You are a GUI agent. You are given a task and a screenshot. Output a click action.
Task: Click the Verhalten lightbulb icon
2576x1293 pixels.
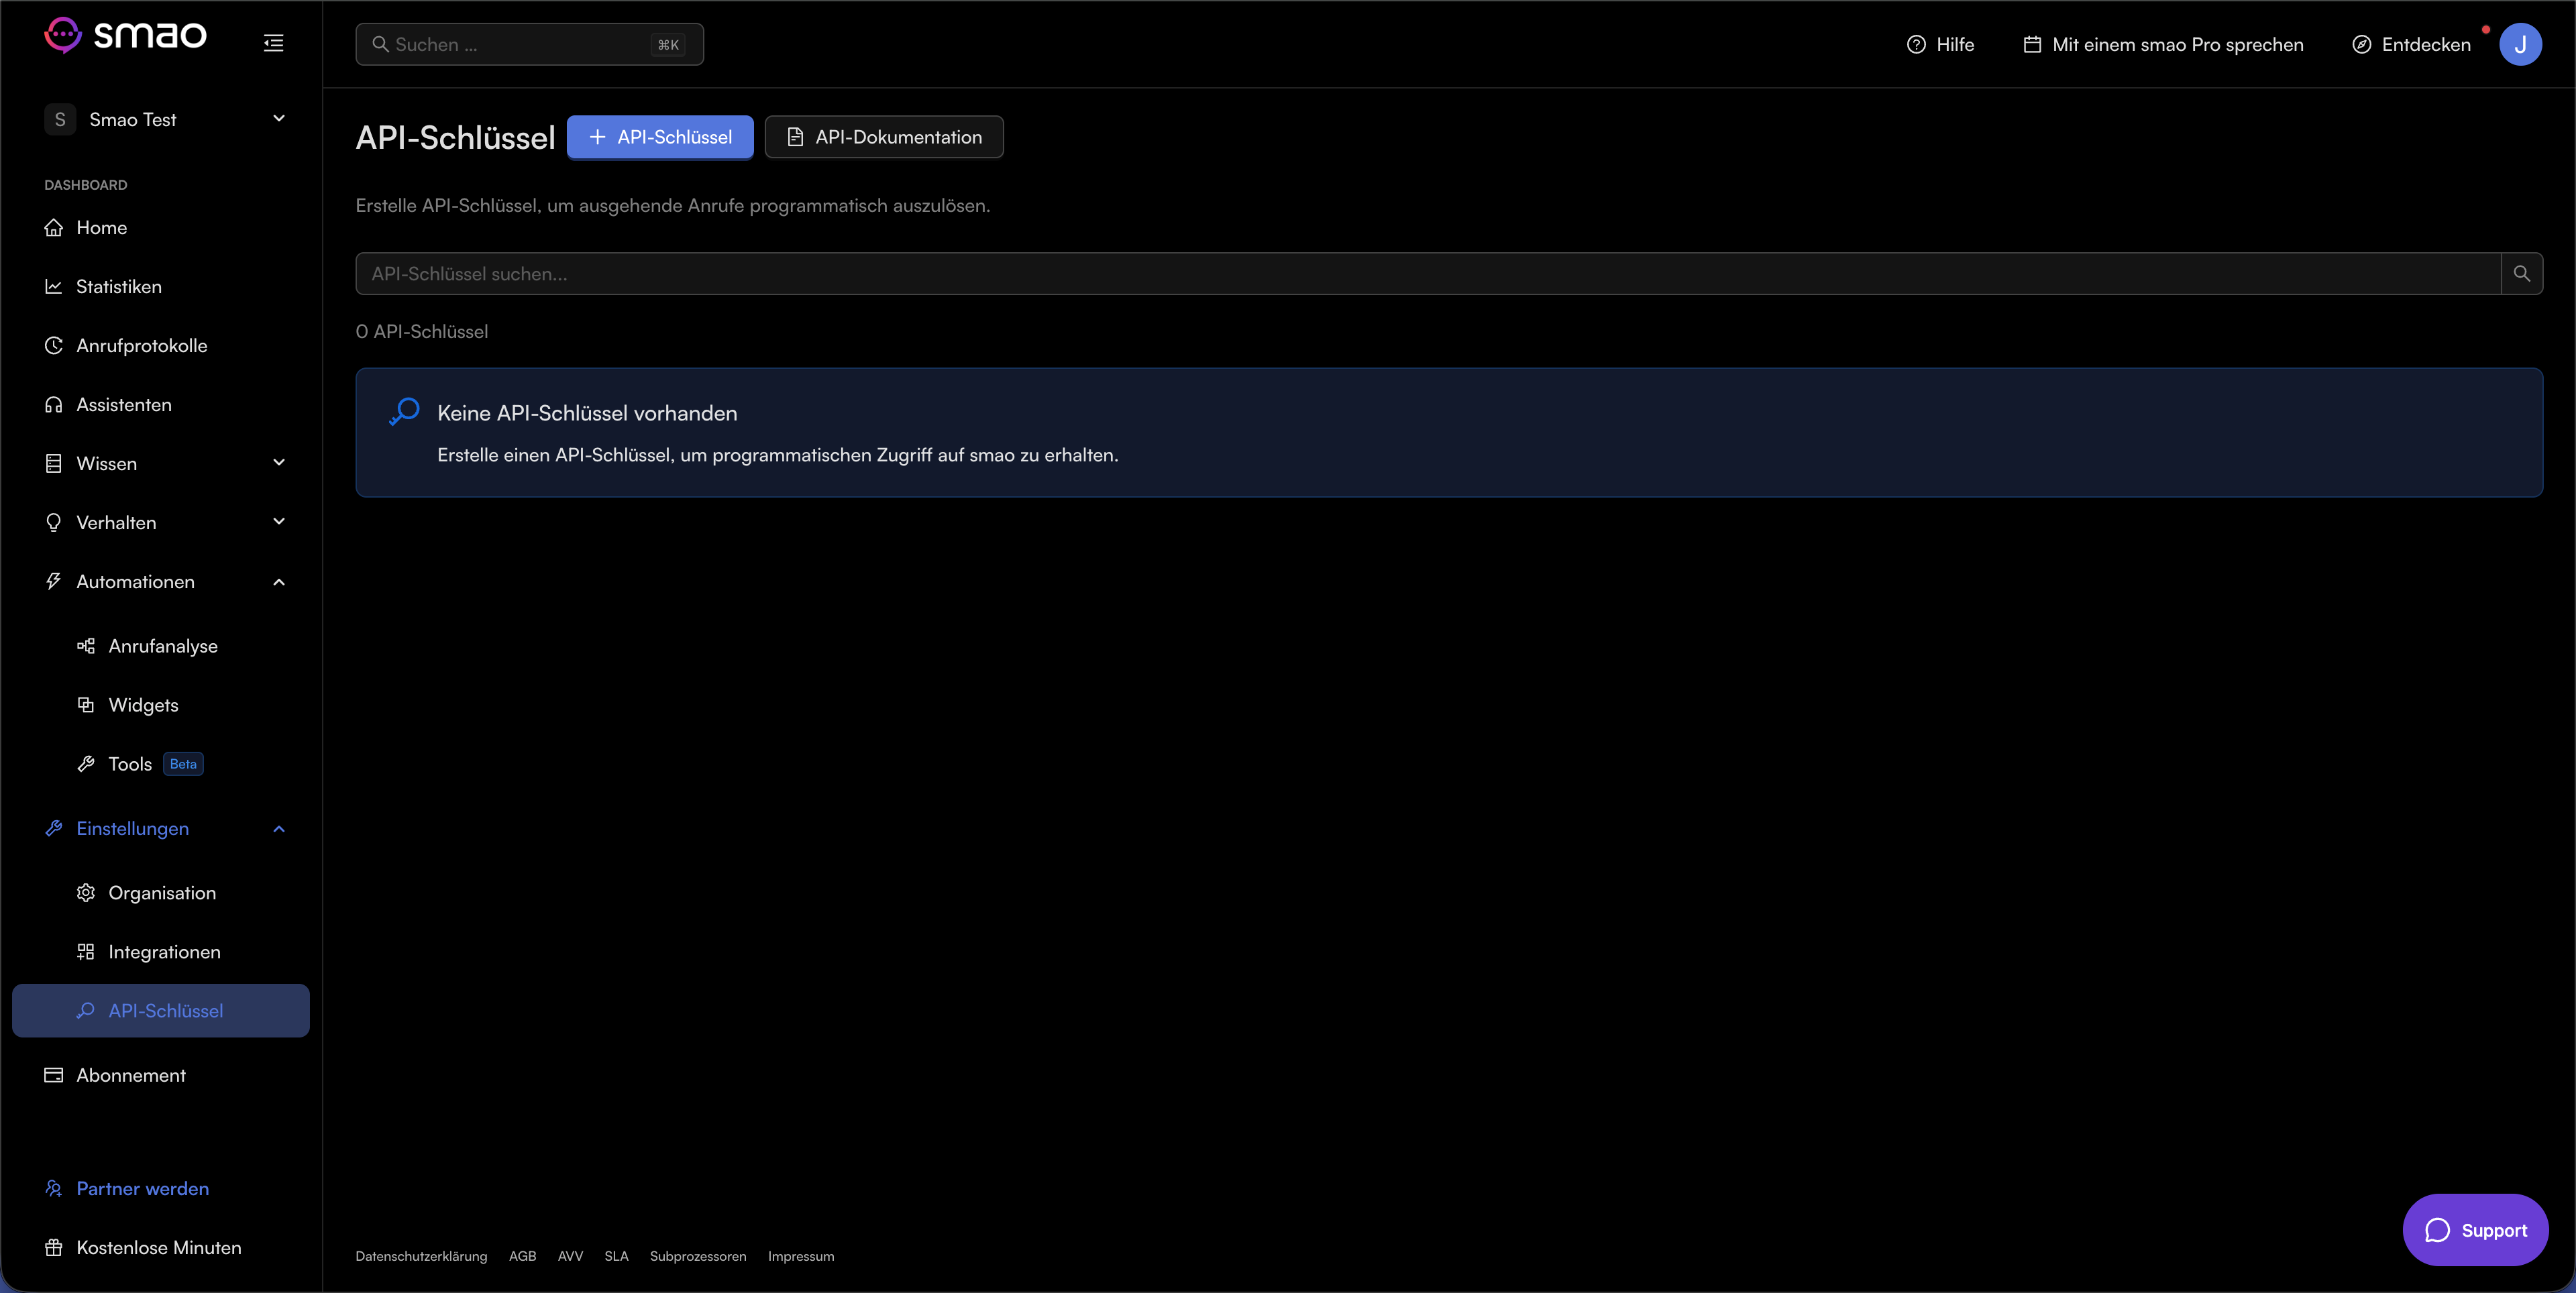(x=54, y=523)
